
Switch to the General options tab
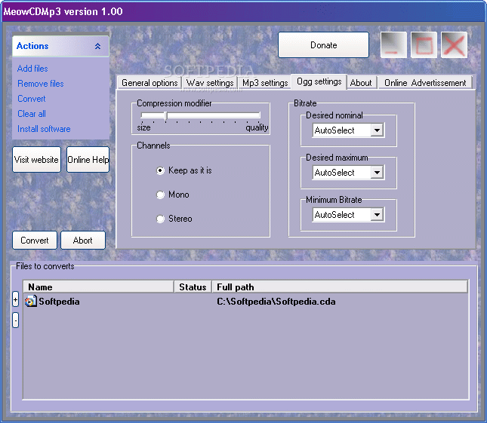[149, 83]
